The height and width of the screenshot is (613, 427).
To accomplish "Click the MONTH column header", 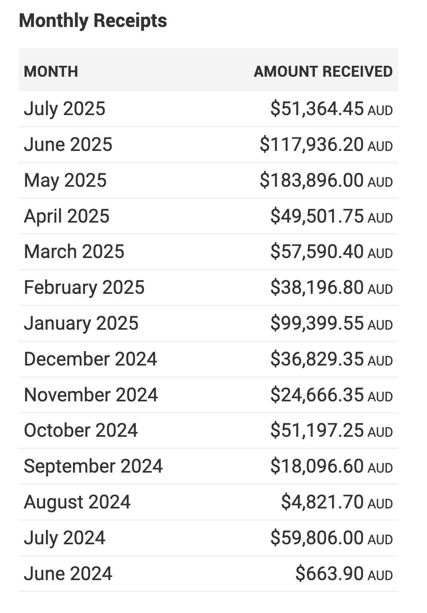I will [x=51, y=72].
